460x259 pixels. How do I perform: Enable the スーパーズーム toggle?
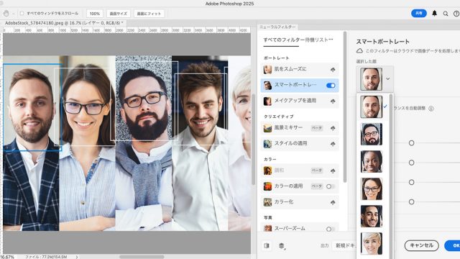click(x=331, y=229)
